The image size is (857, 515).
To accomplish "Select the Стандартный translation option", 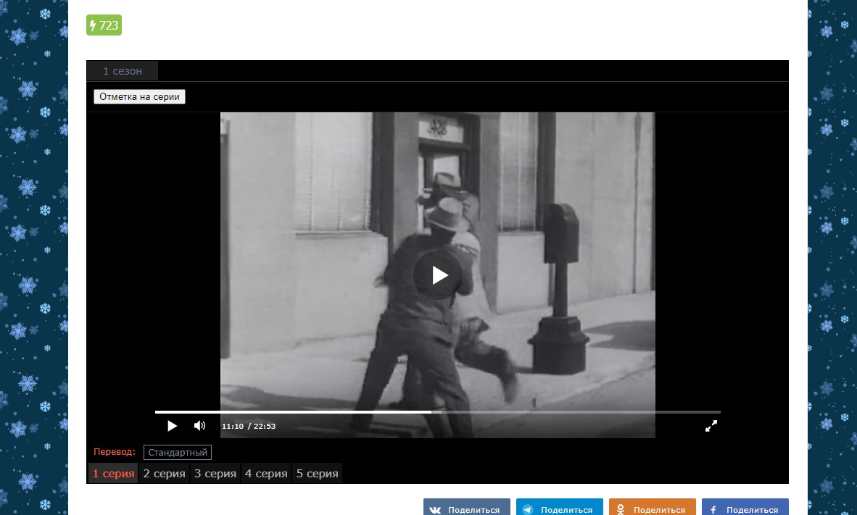I will tap(178, 452).
